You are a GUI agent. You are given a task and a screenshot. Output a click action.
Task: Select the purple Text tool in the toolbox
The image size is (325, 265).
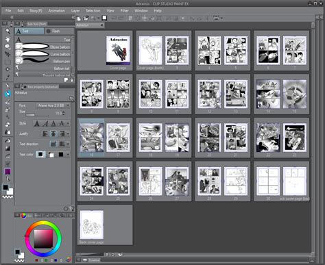[8, 172]
